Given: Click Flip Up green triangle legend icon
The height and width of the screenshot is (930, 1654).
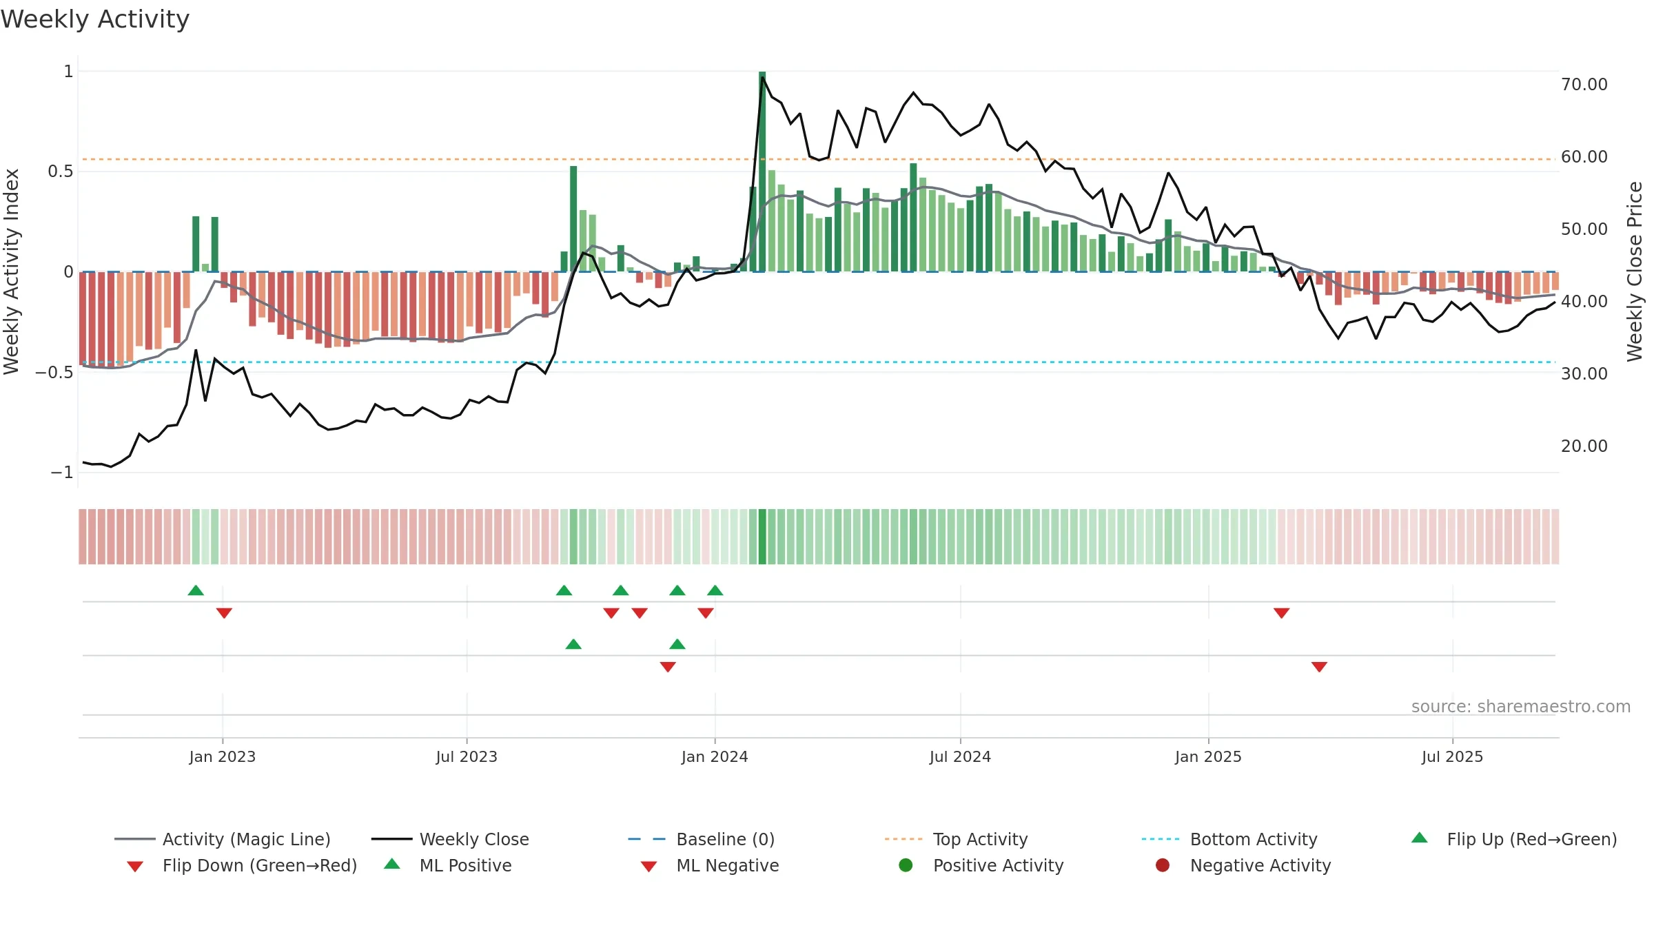Looking at the screenshot, I should (x=1420, y=838).
